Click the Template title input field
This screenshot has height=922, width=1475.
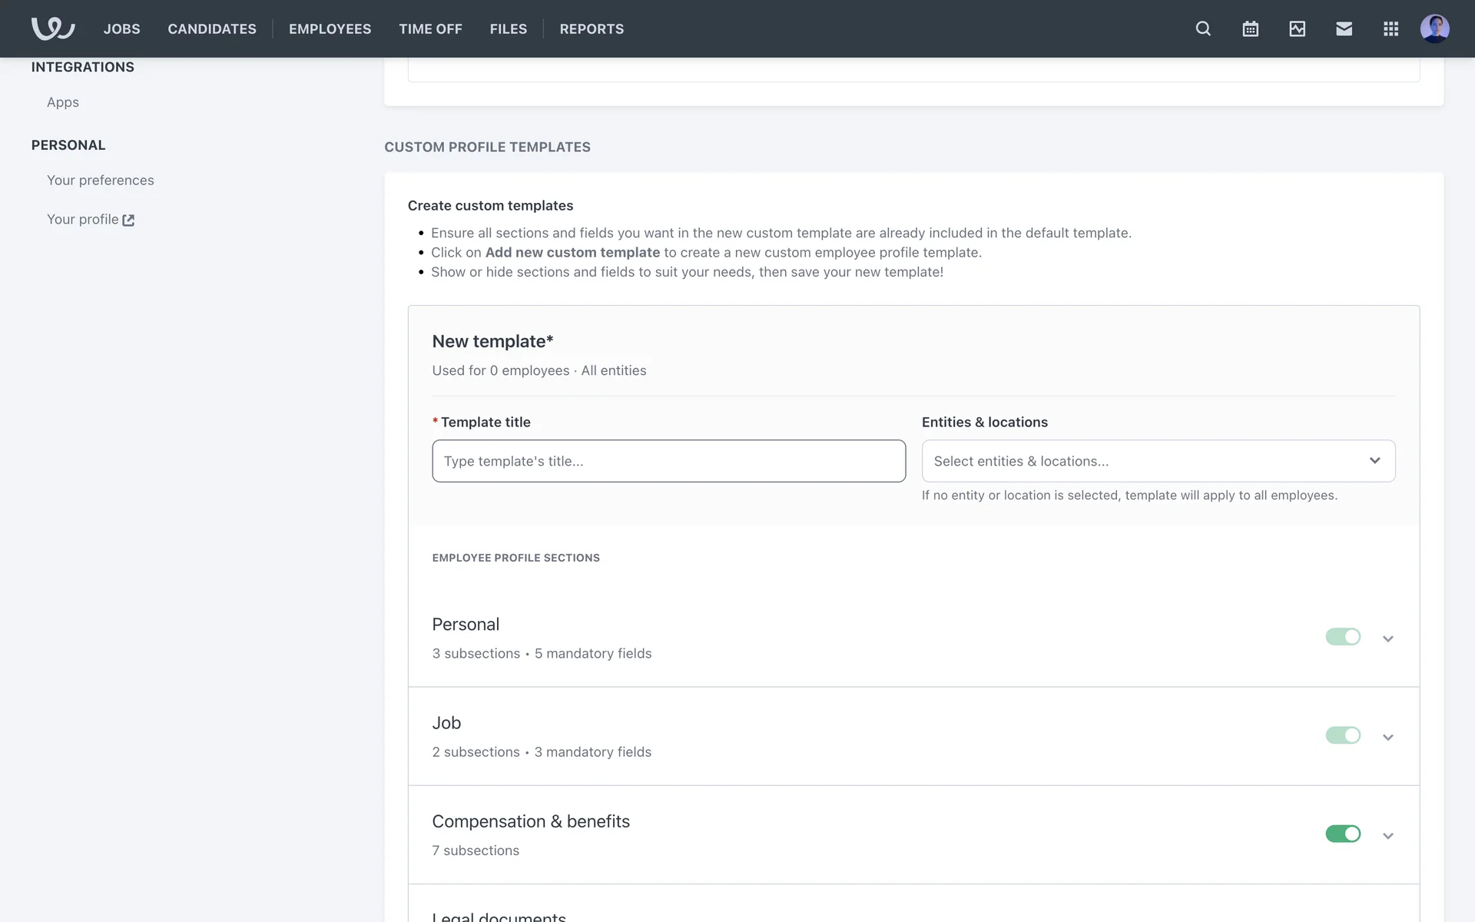tap(668, 461)
